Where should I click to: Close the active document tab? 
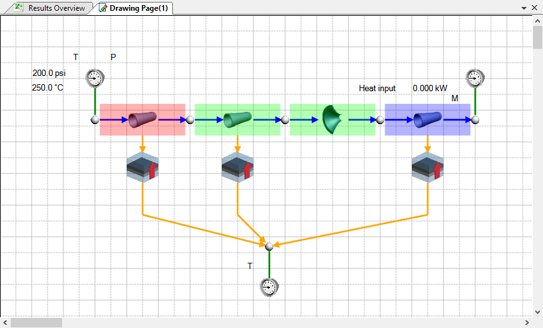(535, 8)
